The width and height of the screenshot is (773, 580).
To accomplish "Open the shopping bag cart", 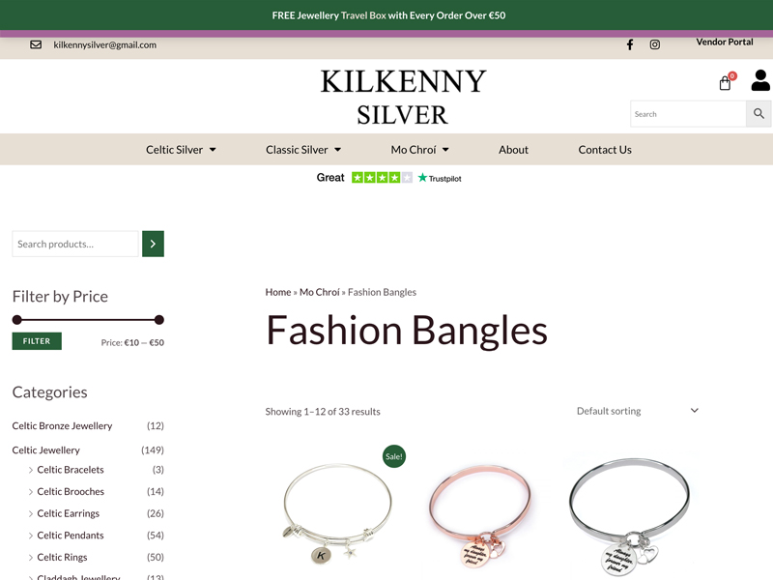I will [727, 81].
